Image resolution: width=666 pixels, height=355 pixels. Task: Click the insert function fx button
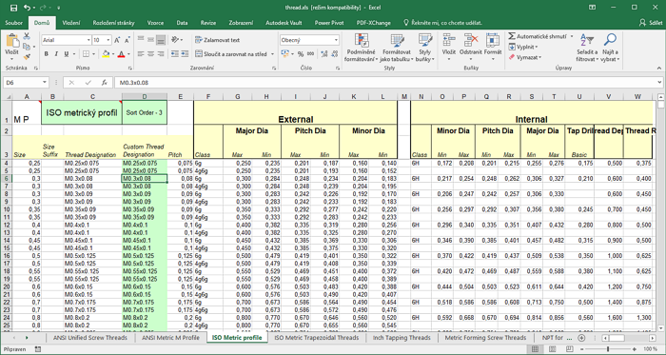tap(104, 83)
